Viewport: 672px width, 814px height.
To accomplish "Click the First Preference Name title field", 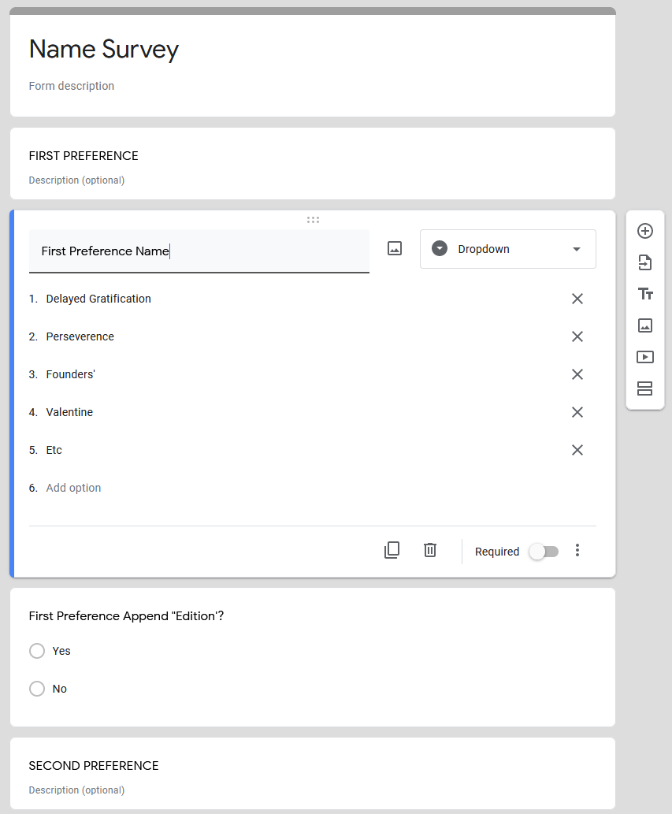I will click(199, 251).
